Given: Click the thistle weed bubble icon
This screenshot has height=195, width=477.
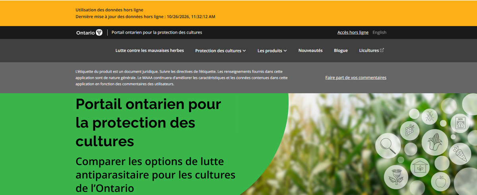Looking at the screenshot, I should [x=396, y=177].
